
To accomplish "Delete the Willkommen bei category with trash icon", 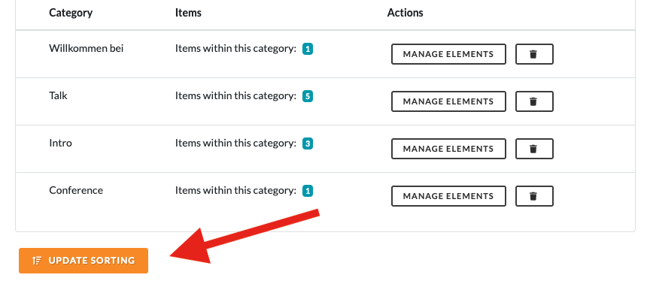I will [x=534, y=54].
